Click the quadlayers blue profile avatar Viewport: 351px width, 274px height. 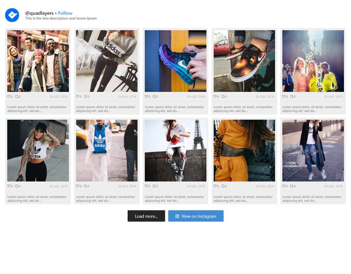pyautogui.click(x=12, y=15)
